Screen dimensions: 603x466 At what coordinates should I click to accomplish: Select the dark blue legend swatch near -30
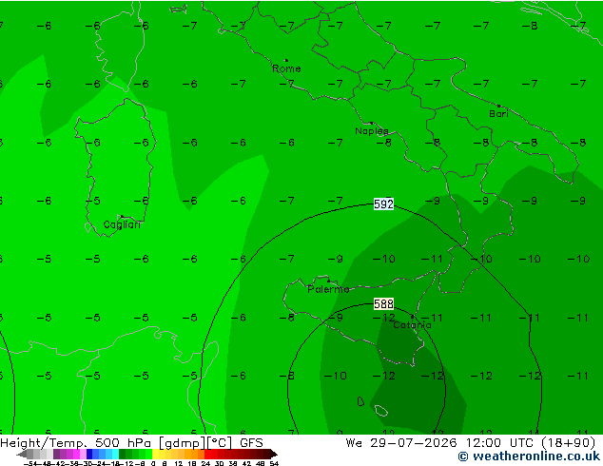pyautogui.click(x=89, y=454)
